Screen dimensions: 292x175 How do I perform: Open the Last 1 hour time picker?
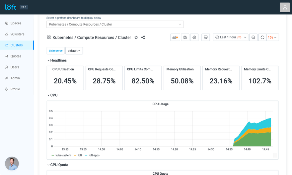point(231,38)
